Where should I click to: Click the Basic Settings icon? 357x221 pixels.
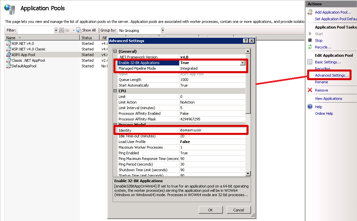point(310,62)
